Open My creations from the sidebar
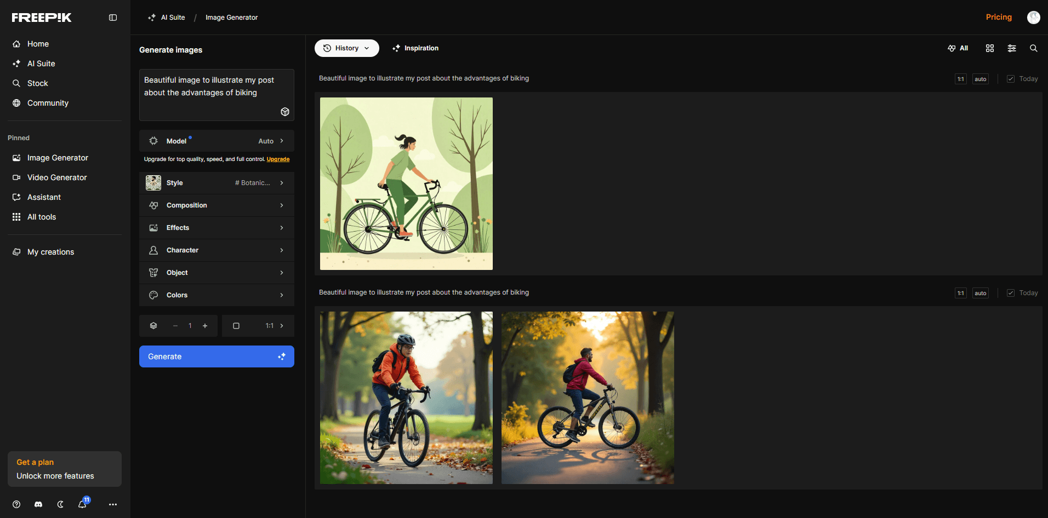1048x518 pixels. pyautogui.click(x=50, y=252)
